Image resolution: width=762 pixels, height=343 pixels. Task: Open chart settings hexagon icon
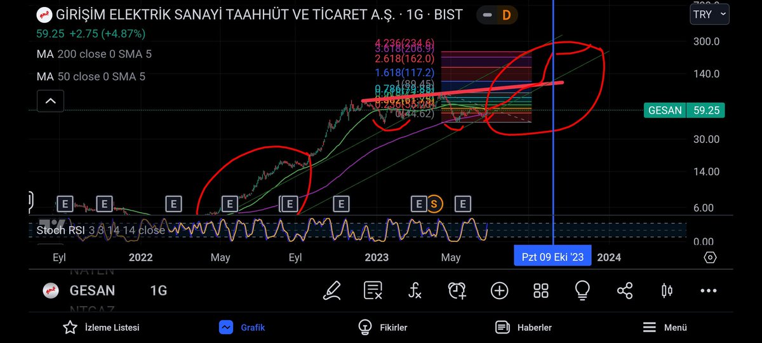pyautogui.click(x=711, y=257)
